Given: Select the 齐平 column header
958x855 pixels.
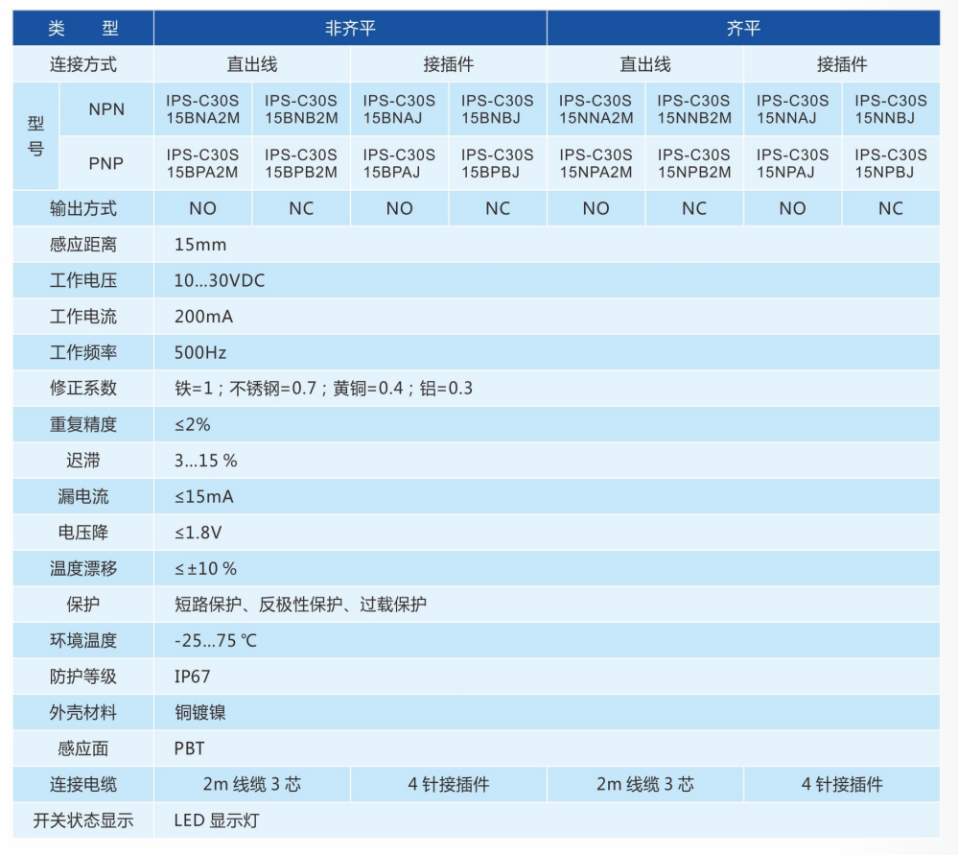Looking at the screenshot, I should (x=743, y=29).
